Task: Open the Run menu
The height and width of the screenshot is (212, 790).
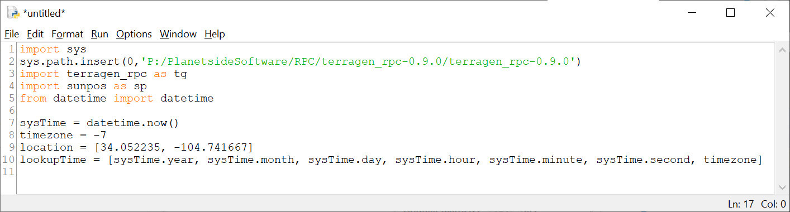Action: (99, 34)
